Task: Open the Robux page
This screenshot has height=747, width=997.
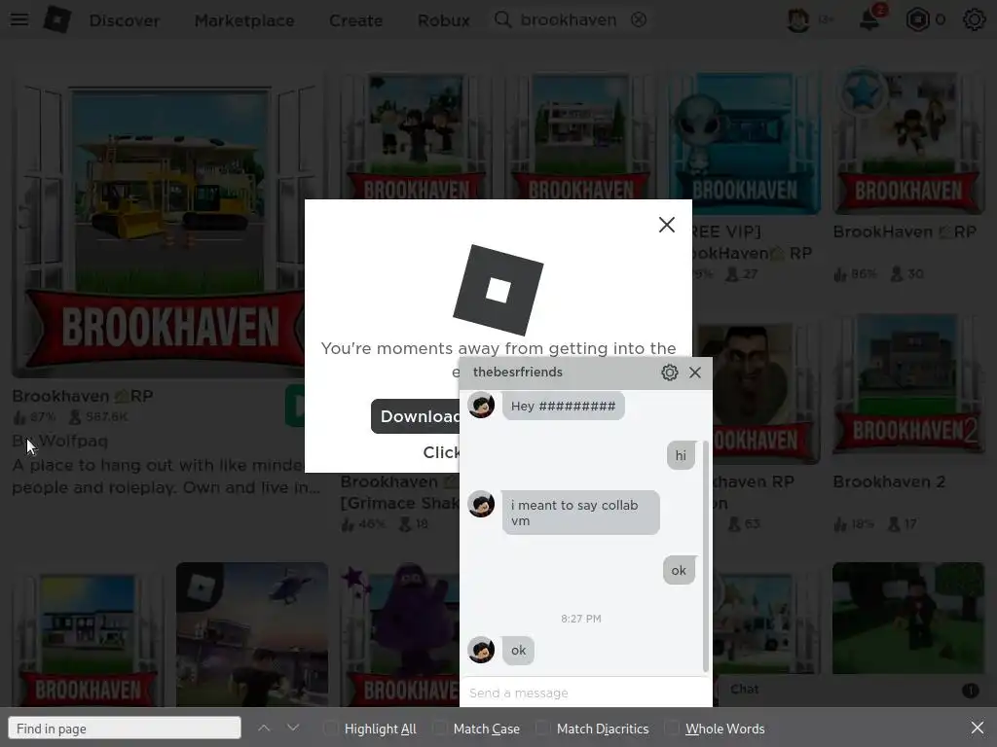Action: point(443,20)
